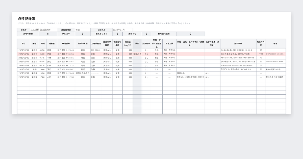Click the 日付 column header
303x159 pixels.
pyautogui.click(x=23, y=43)
